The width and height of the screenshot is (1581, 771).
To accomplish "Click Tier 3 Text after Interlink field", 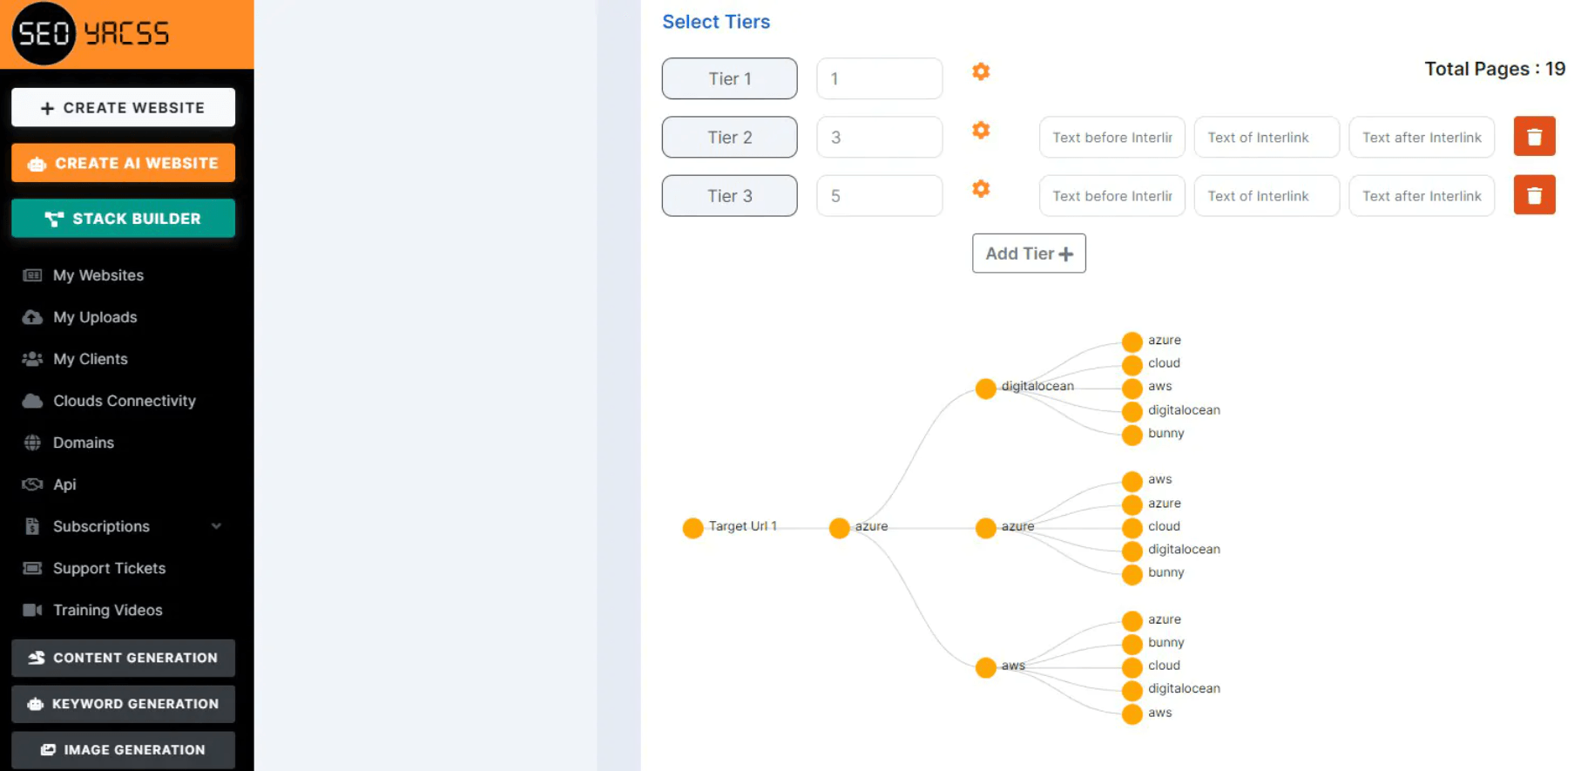I will click(1421, 196).
